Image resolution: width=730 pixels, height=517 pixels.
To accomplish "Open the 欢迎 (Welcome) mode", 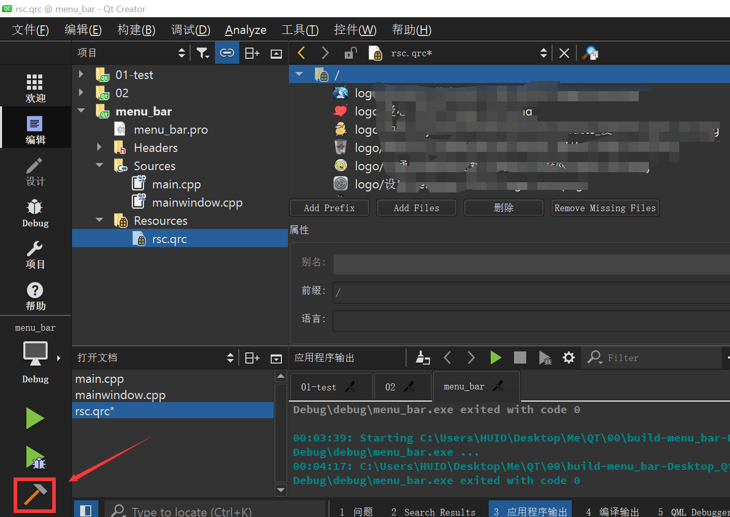I will 35,88.
